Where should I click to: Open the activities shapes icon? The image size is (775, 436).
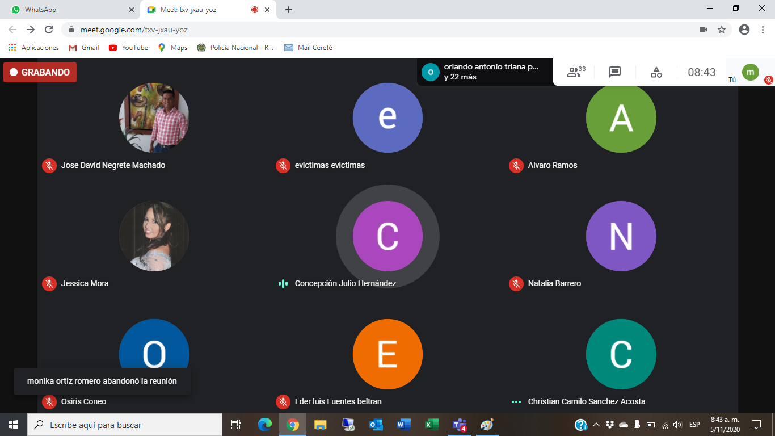tap(656, 72)
